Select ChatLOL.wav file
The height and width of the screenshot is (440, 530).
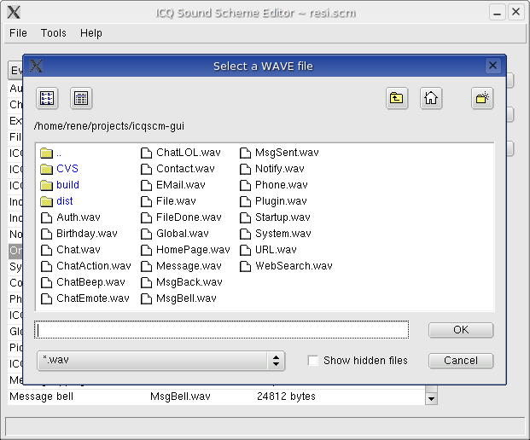coord(180,153)
